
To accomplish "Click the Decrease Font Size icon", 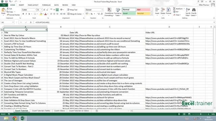I will (x=47, y=10).
